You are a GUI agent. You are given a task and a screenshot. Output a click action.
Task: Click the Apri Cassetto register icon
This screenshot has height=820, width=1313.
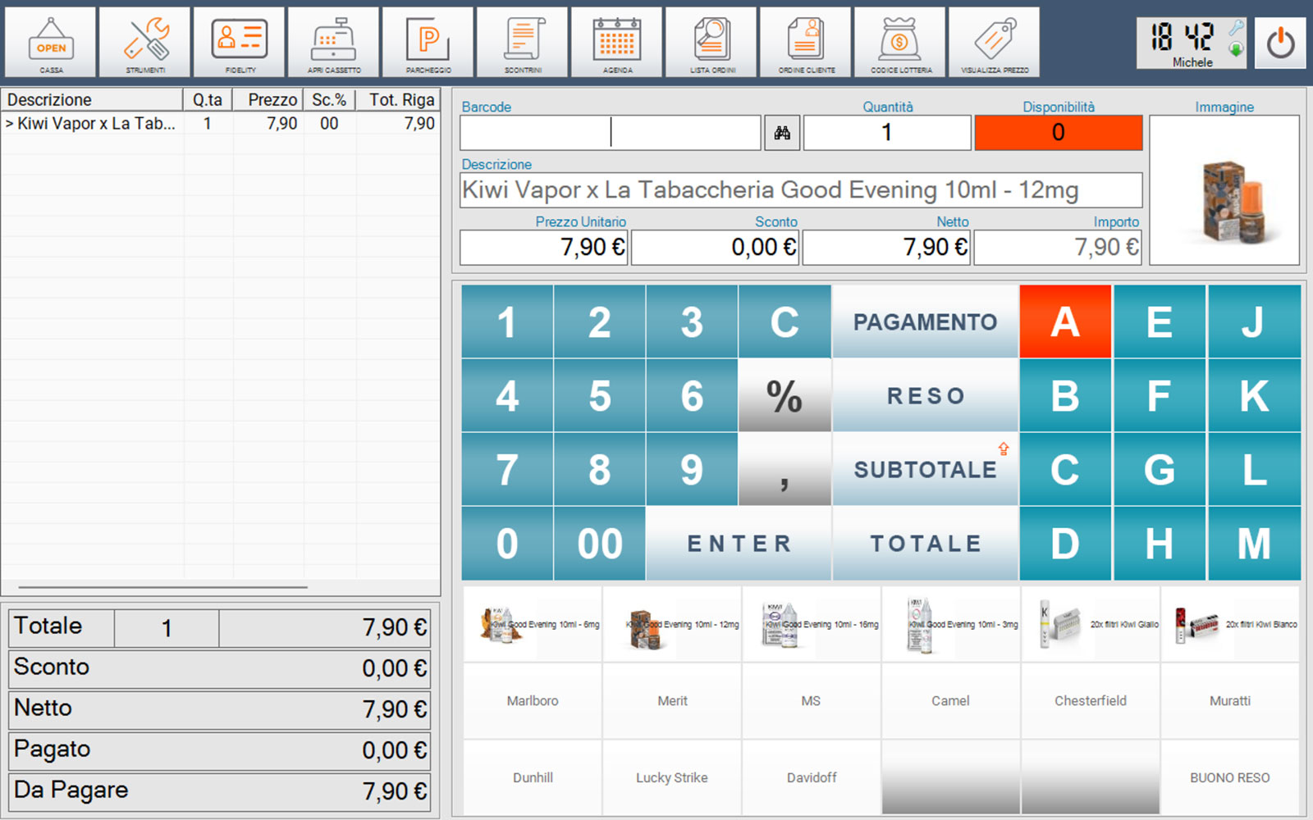point(334,43)
